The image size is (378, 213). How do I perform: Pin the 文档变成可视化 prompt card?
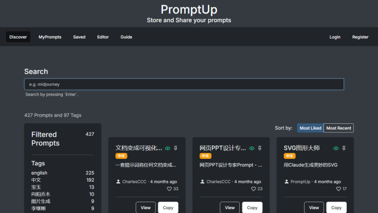click(175, 148)
